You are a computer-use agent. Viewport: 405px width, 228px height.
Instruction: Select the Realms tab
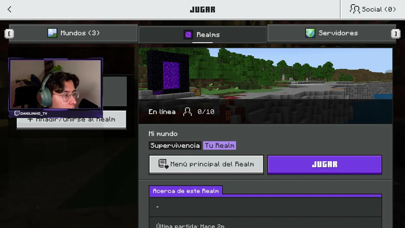point(202,35)
